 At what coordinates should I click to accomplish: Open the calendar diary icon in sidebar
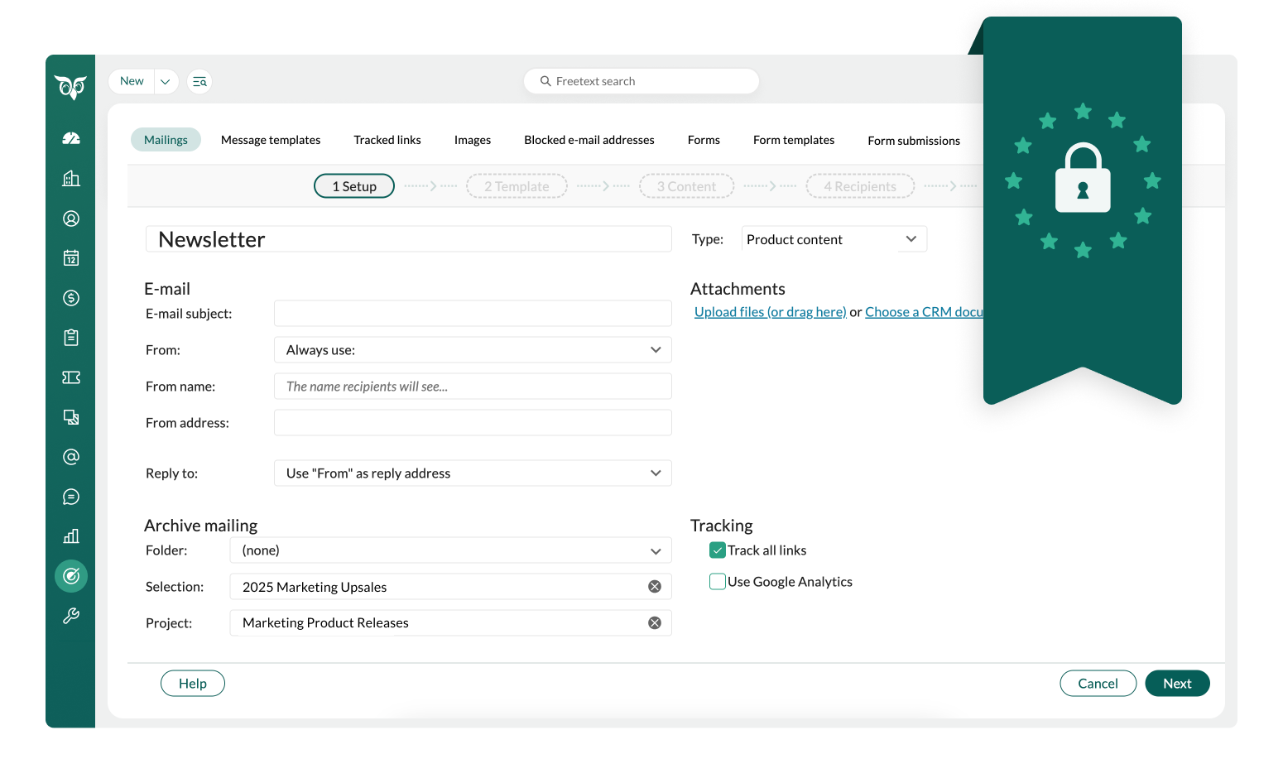click(x=71, y=258)
